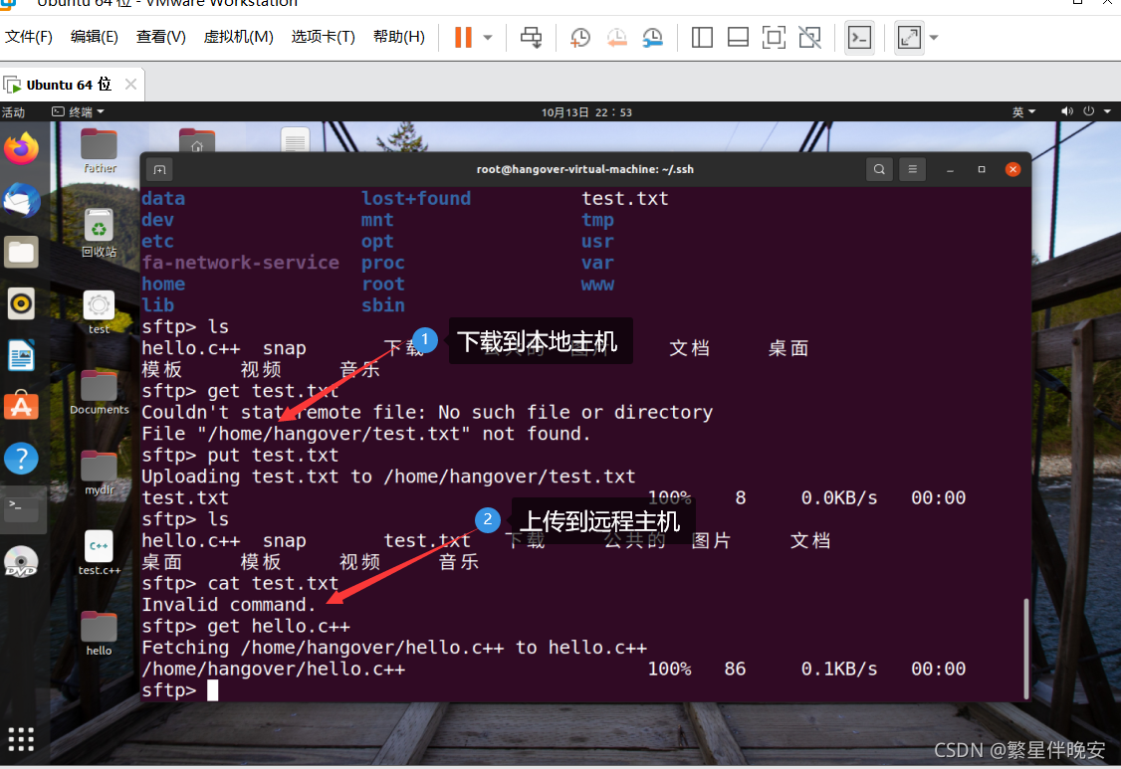The width and height of the screenshot is (1121, 769).
Task: Click the 活动 button in the top bar
Action: click(x=13, y=111)
